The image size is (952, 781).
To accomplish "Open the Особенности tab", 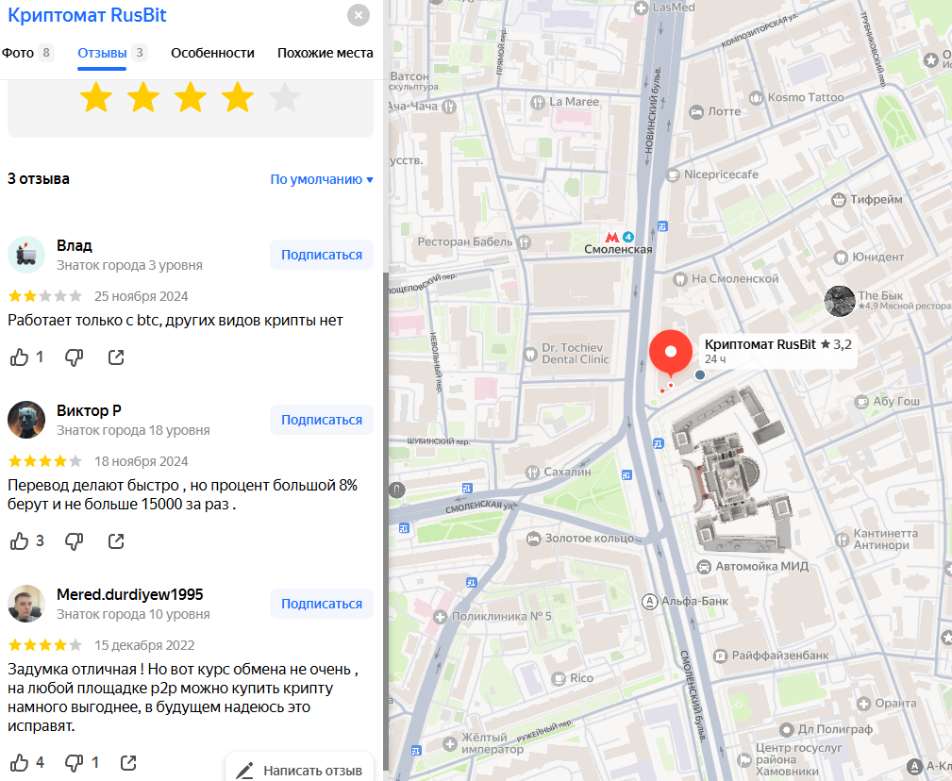I will 212,53.
